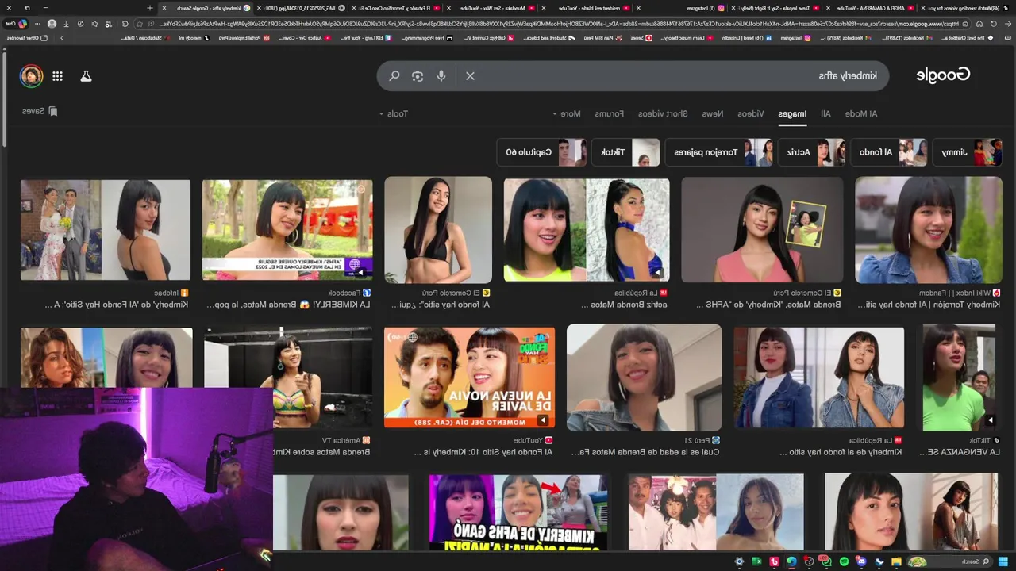Open the Series bookmark
Screen dimensions: 1016x571
point(641,38)
